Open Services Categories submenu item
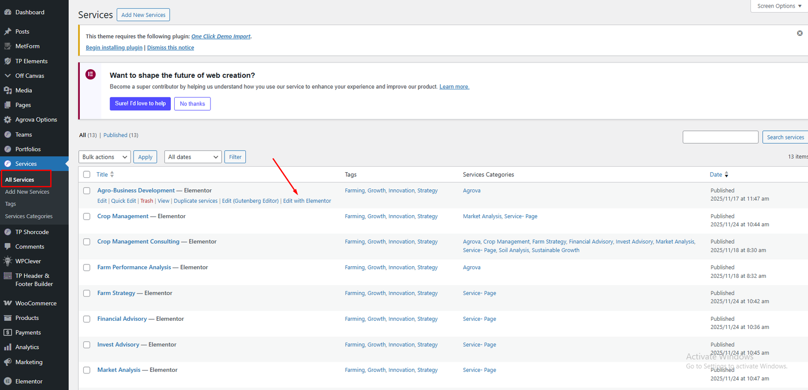 pyautogui.click(x=29, y=216)
